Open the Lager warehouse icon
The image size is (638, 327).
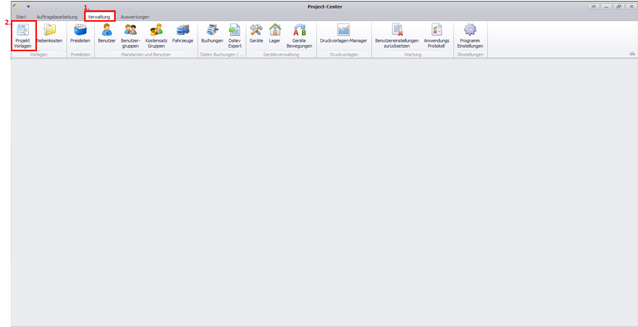[274, 31]
